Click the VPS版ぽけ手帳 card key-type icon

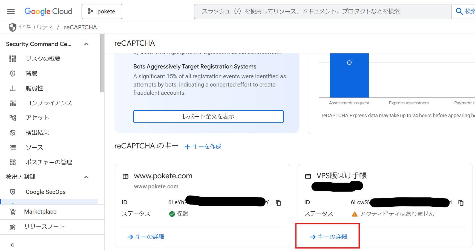(x=308, y=176)
